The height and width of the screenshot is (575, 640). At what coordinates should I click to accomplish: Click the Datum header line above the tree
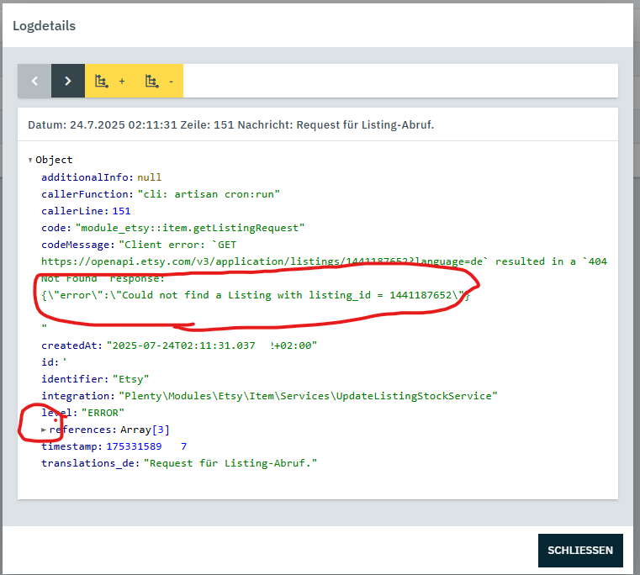(x=230, y=125)
